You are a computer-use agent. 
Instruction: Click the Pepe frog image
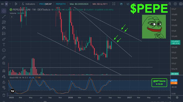[154, 27]
